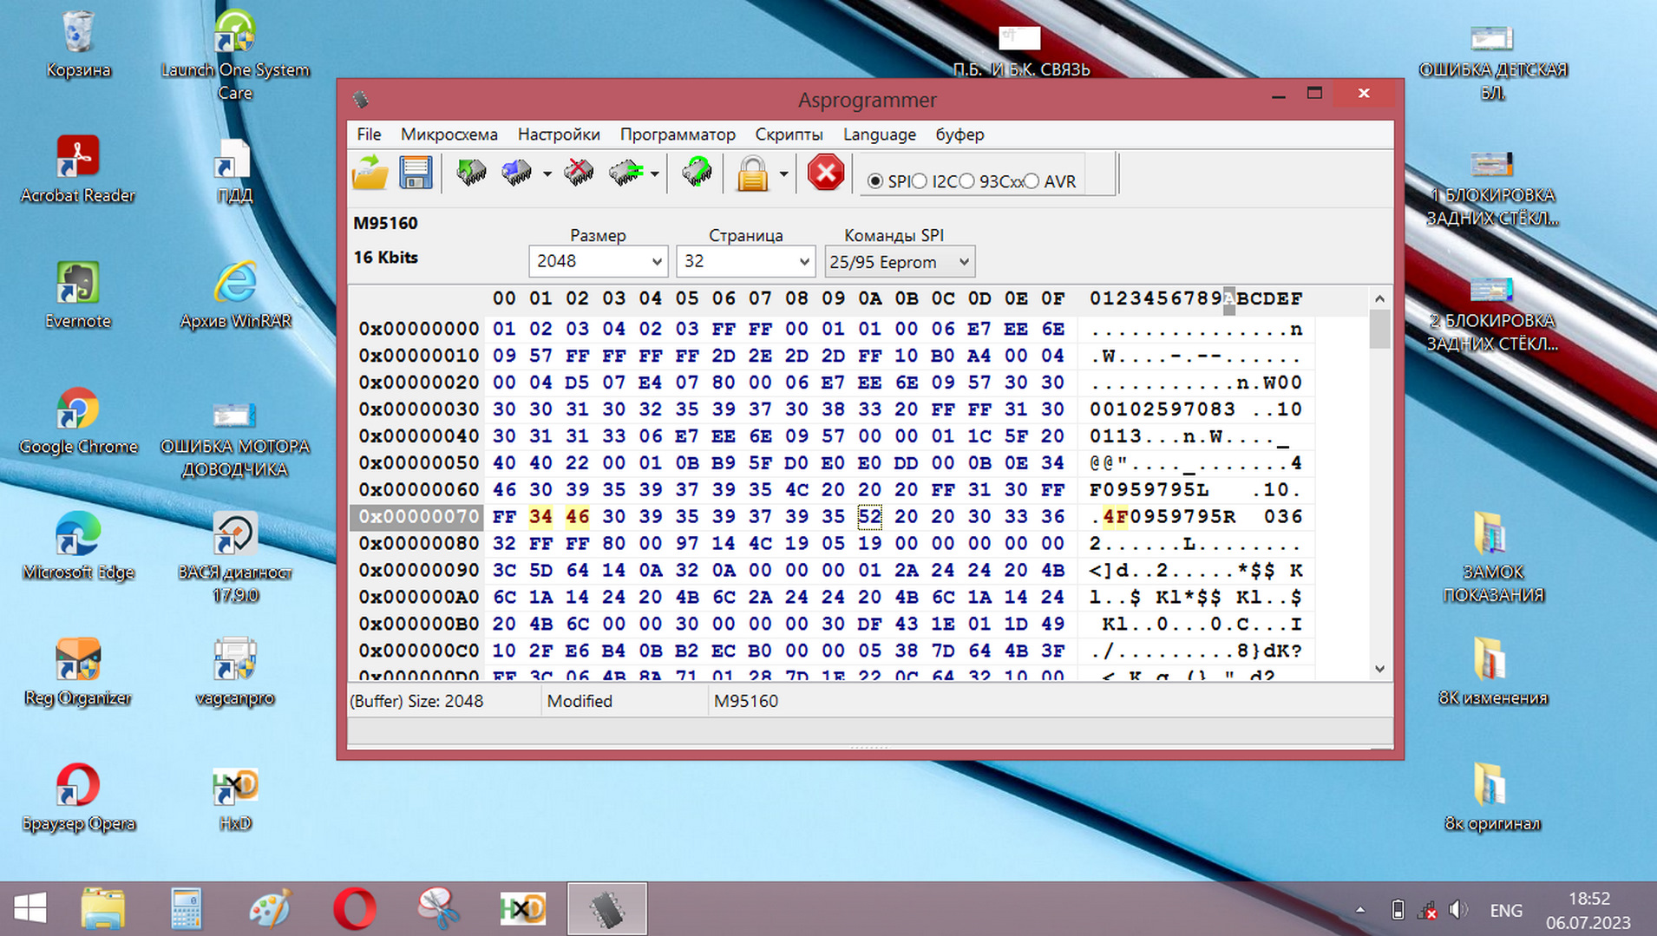The image size is (1657, 936).
Task: Select the 93Cxx radio button
Action: tap(966, 181)
